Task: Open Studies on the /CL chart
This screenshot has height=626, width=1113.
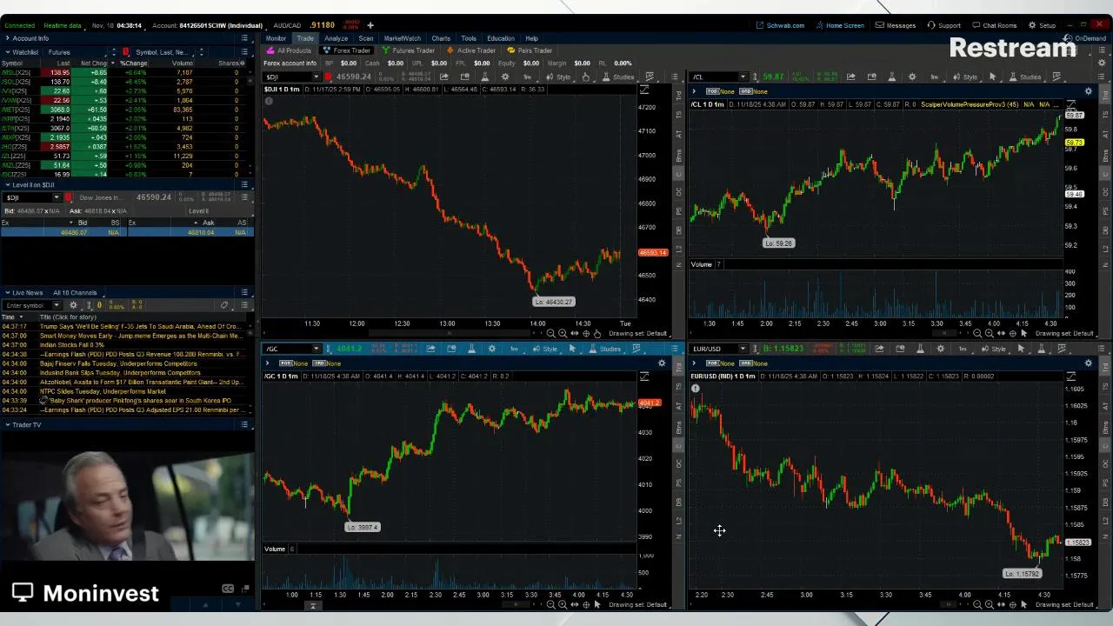Action: tap(1024, 77)
